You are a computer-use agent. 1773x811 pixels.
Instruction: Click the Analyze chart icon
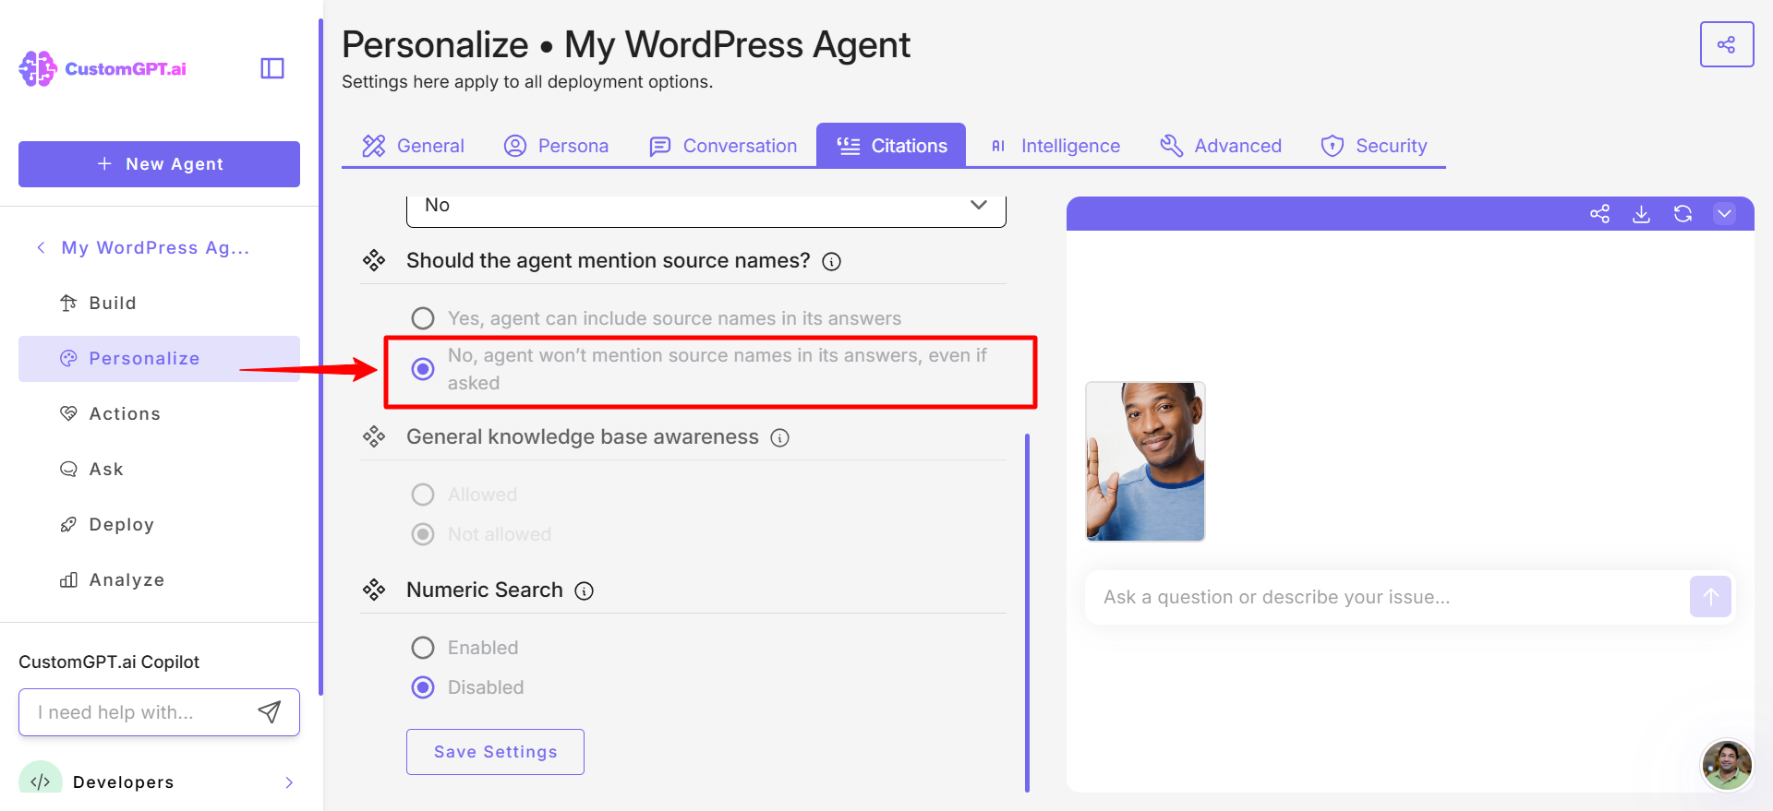68,579
